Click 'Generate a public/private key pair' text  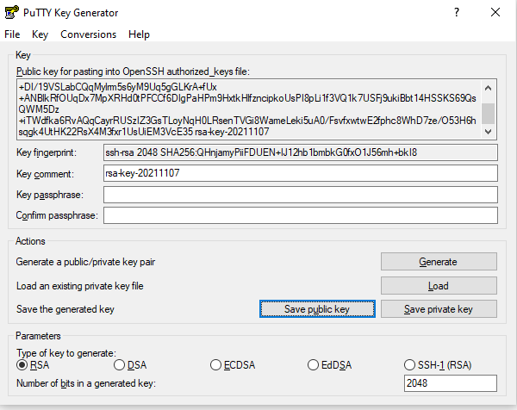tap(85, 262)
